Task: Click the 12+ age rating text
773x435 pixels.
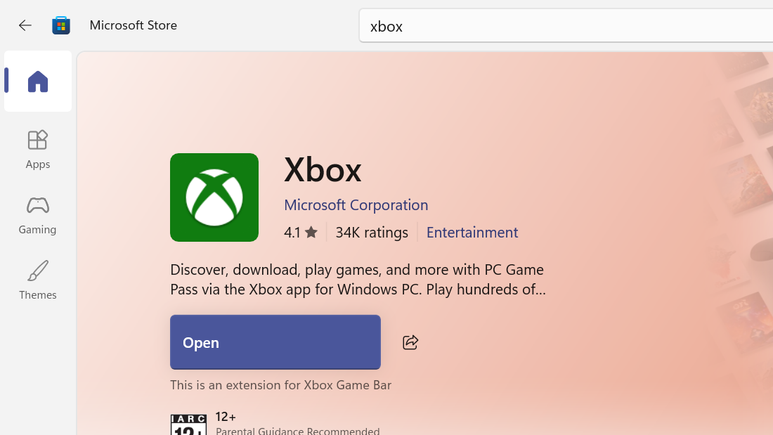Action: [x=226, y=417]
